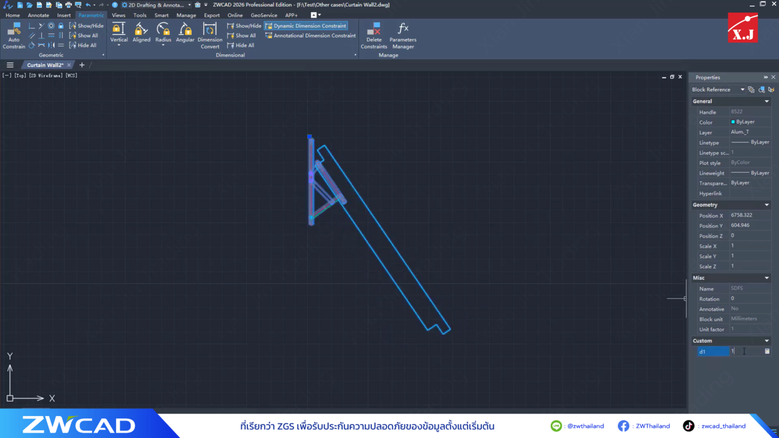Click the Dimension Convert tool
The image size is (779, 438).
tap(210, 35)
